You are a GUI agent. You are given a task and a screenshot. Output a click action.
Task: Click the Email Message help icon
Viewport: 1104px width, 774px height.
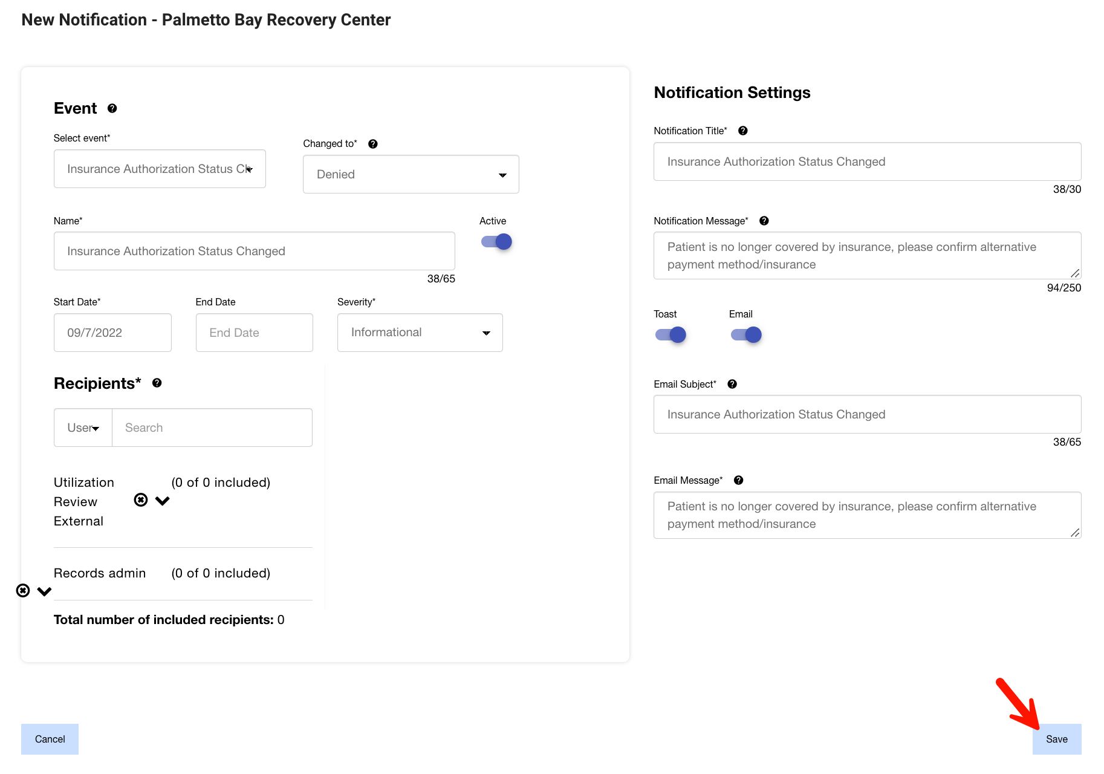point(738,480)
